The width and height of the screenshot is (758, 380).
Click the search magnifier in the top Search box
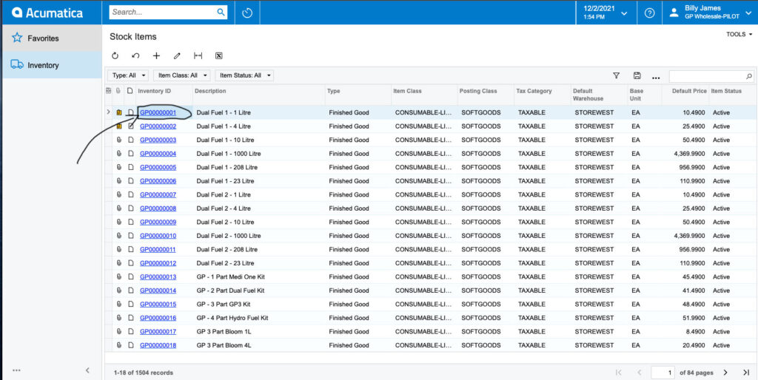pyautogui.click(x=221, y=12)
